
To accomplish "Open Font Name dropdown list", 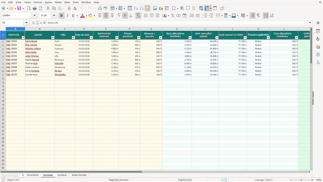I will click(34, 16).
